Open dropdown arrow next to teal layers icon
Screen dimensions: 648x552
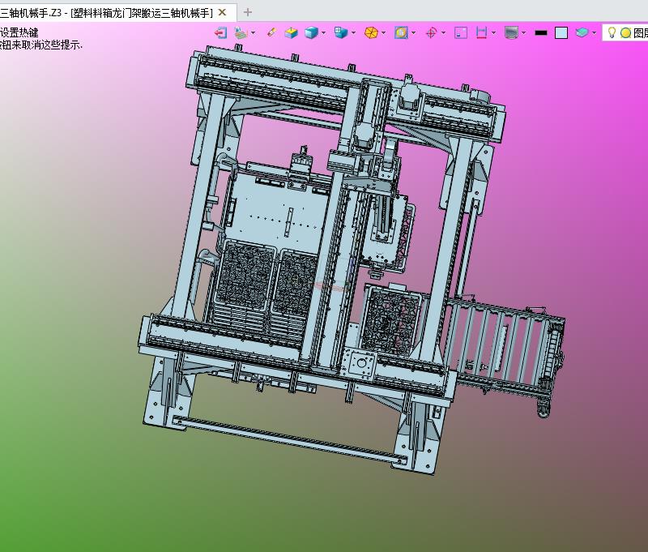[x=595, y=32]
